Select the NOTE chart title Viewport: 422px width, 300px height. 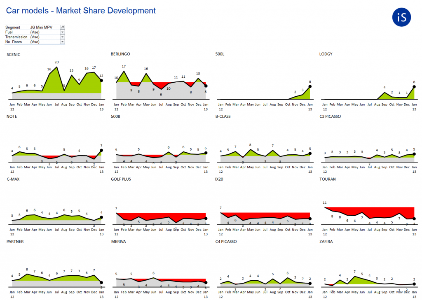click(x=12, y=116)
